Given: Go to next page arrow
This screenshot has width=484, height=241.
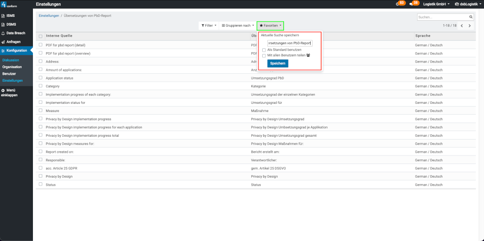Looking at the screenshot, I should (x=469, y=26).
